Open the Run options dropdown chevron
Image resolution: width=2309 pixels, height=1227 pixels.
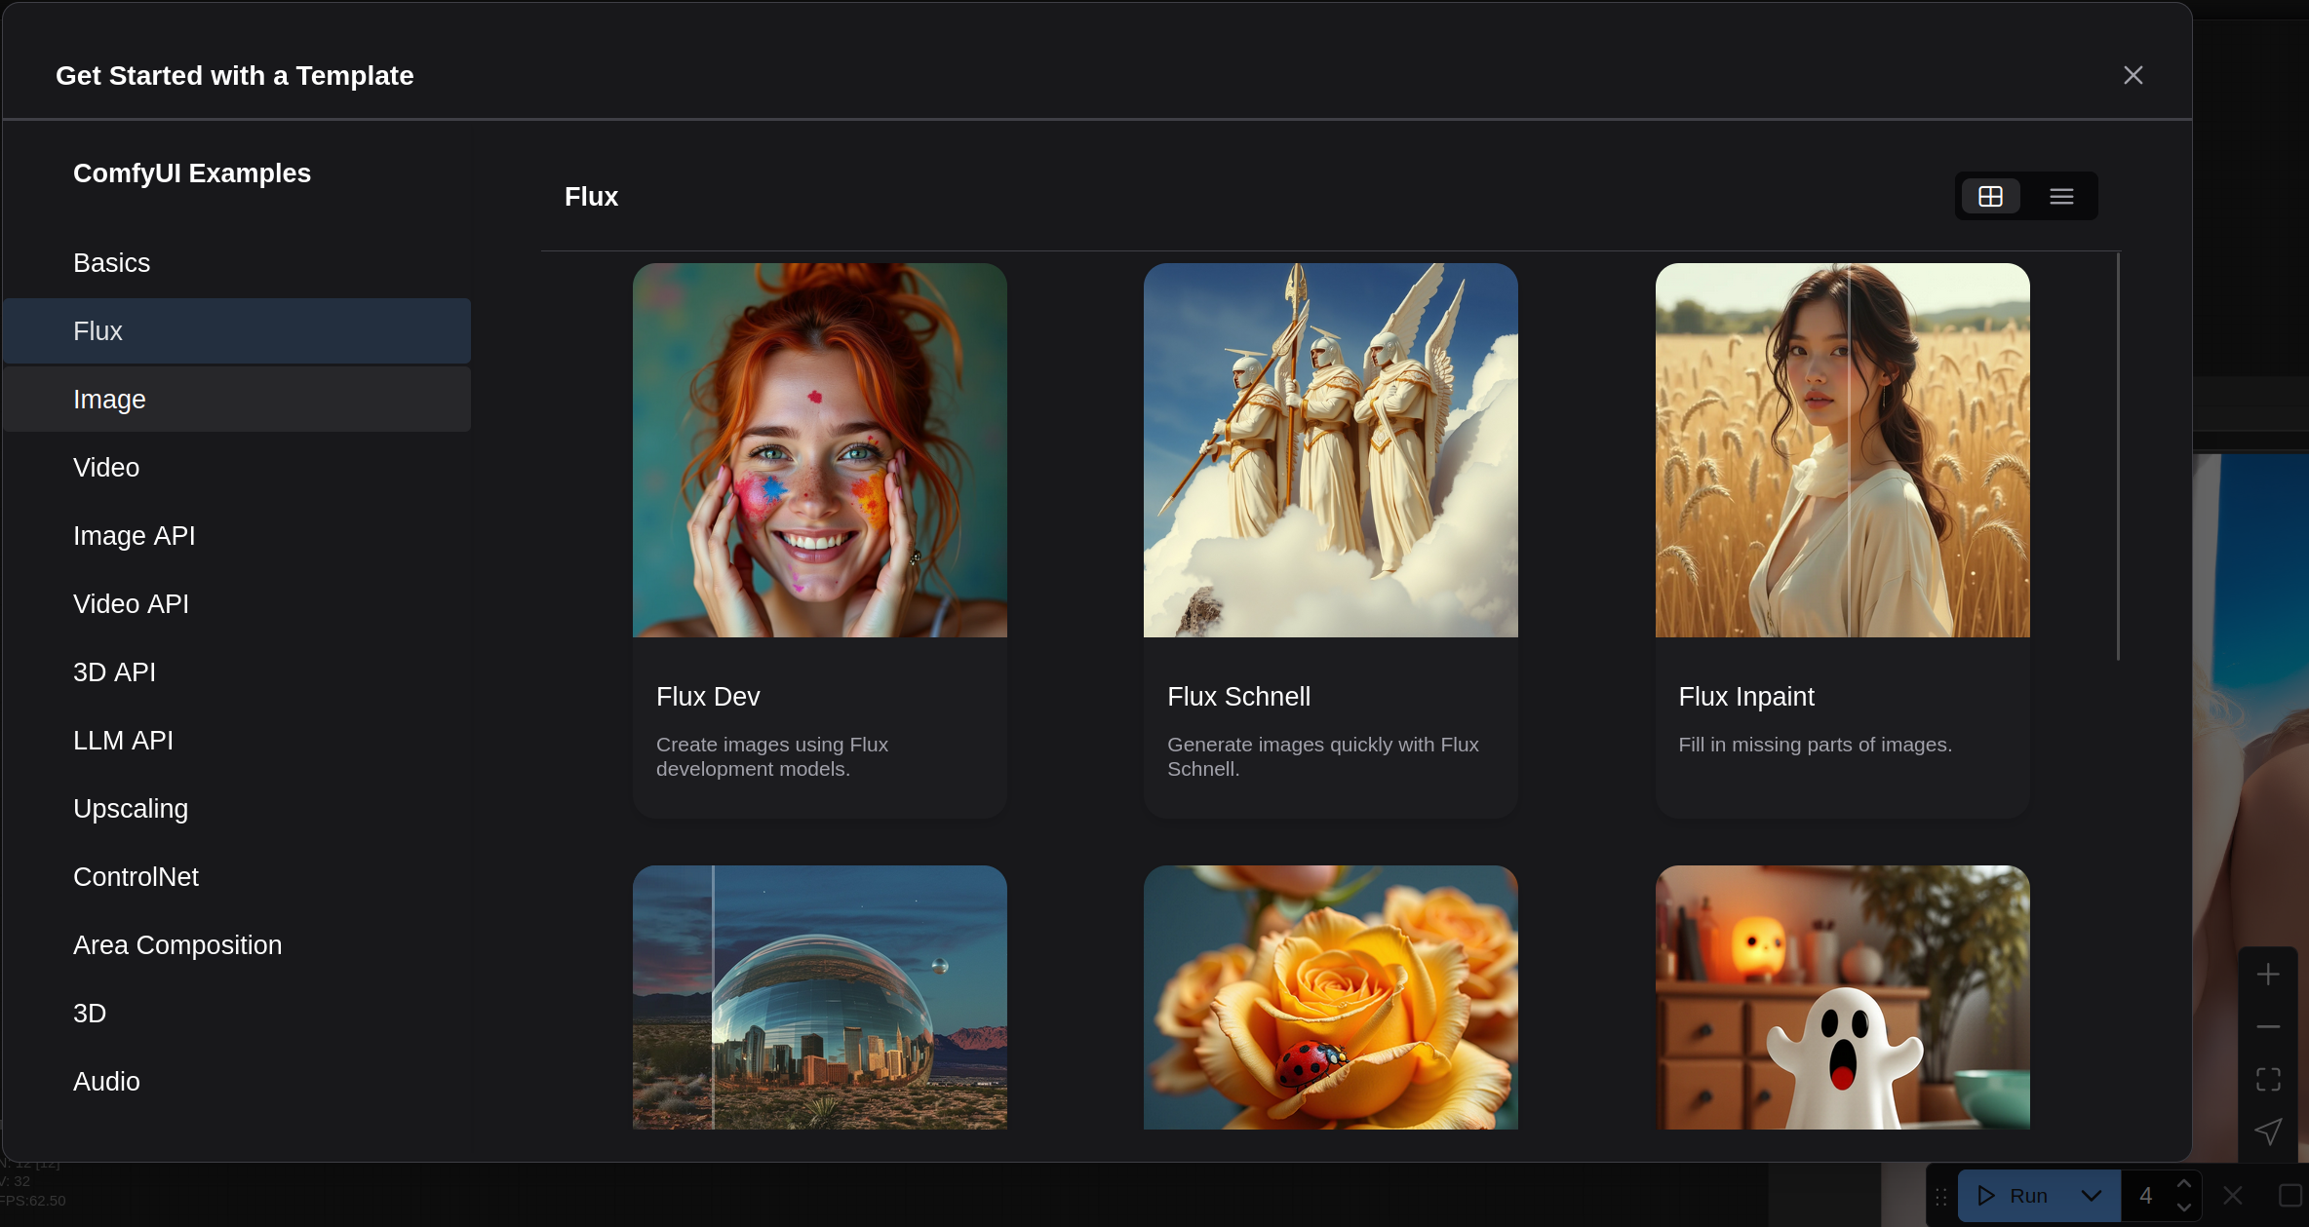[x=2091, y=1196]
